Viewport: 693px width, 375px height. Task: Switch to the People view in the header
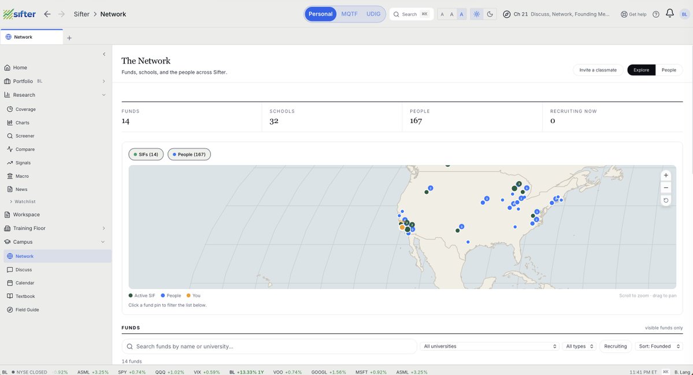669,70
